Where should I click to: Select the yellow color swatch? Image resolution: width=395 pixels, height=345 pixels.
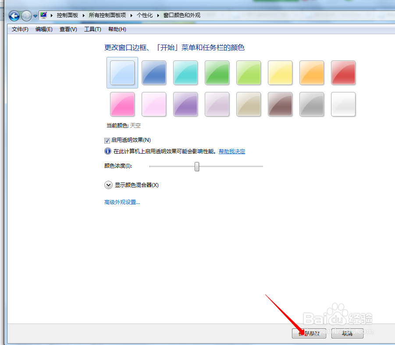pyautogui.click(x=280, y=73)
